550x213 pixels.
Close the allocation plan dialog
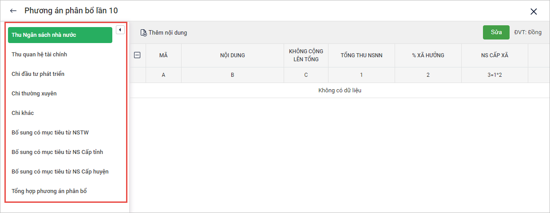[534, 12]
